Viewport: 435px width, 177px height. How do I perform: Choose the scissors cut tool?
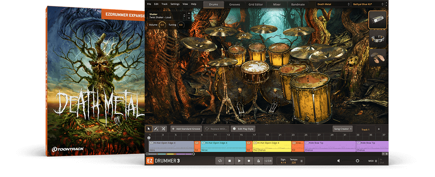163,129
